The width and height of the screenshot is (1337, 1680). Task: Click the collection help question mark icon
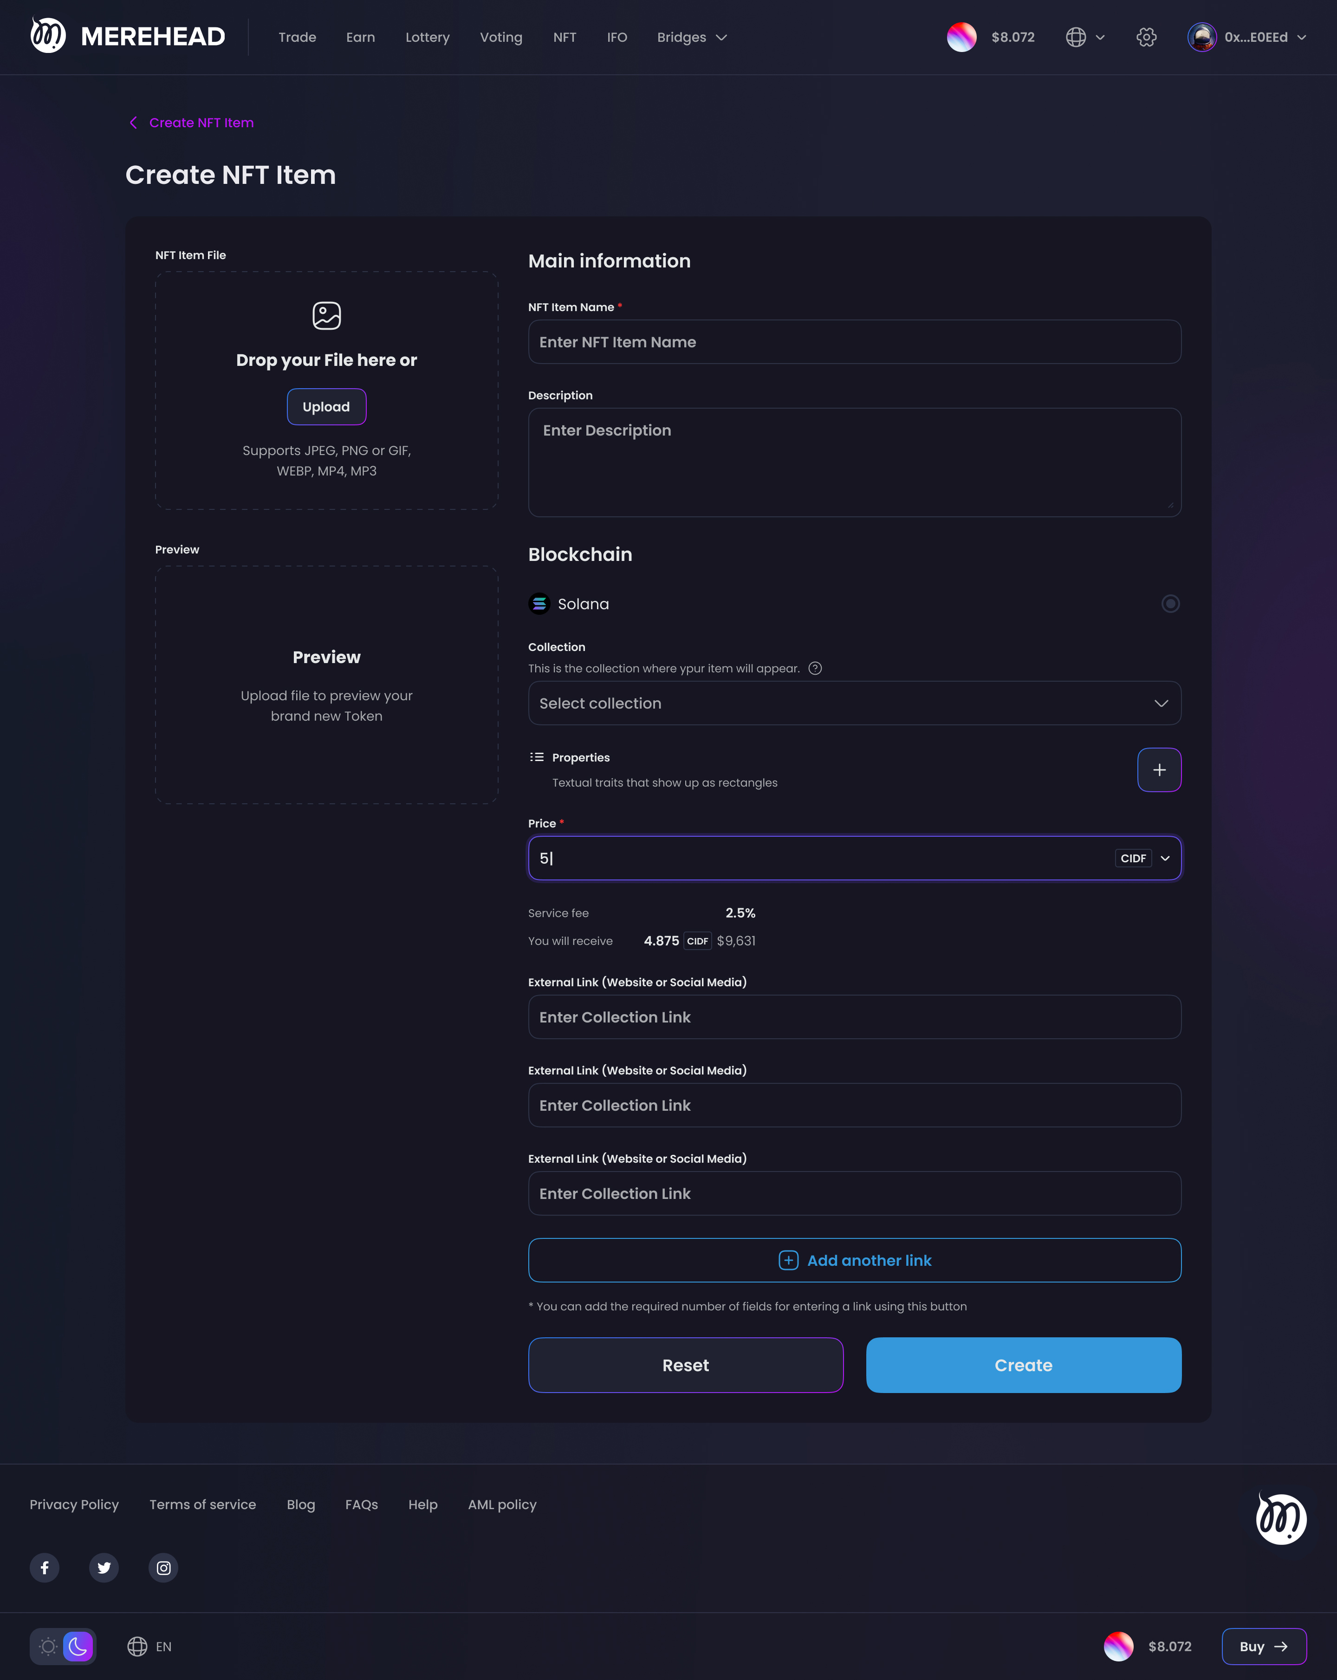815,669
